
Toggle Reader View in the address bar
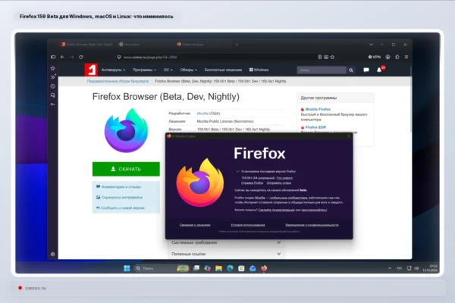[320, 57]
